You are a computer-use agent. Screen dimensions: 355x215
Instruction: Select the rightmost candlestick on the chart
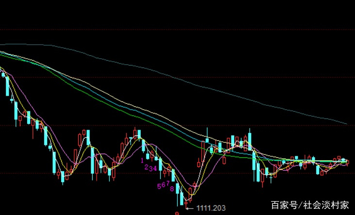click(347, 162)
